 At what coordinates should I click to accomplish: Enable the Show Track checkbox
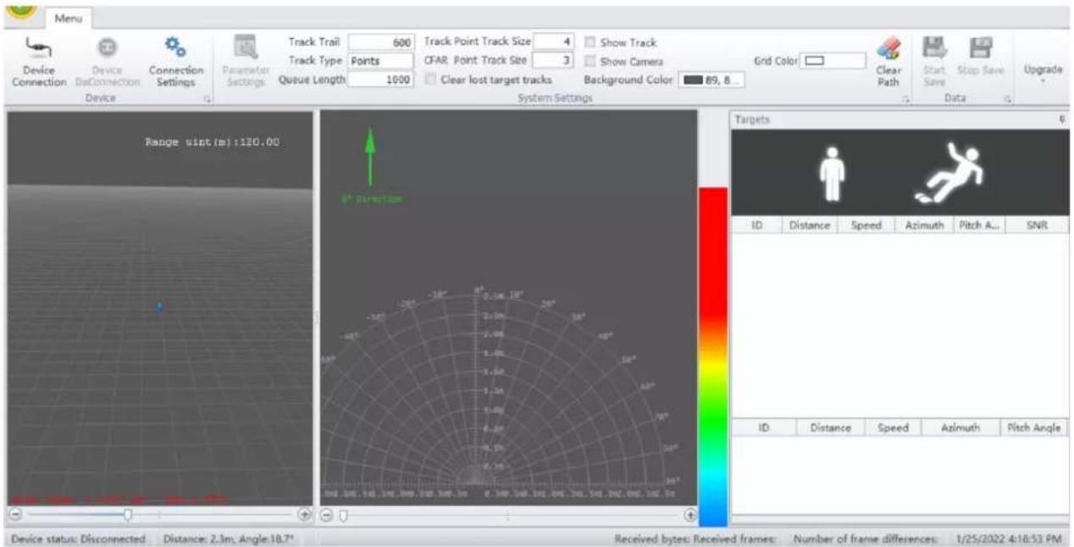[590, 42]
